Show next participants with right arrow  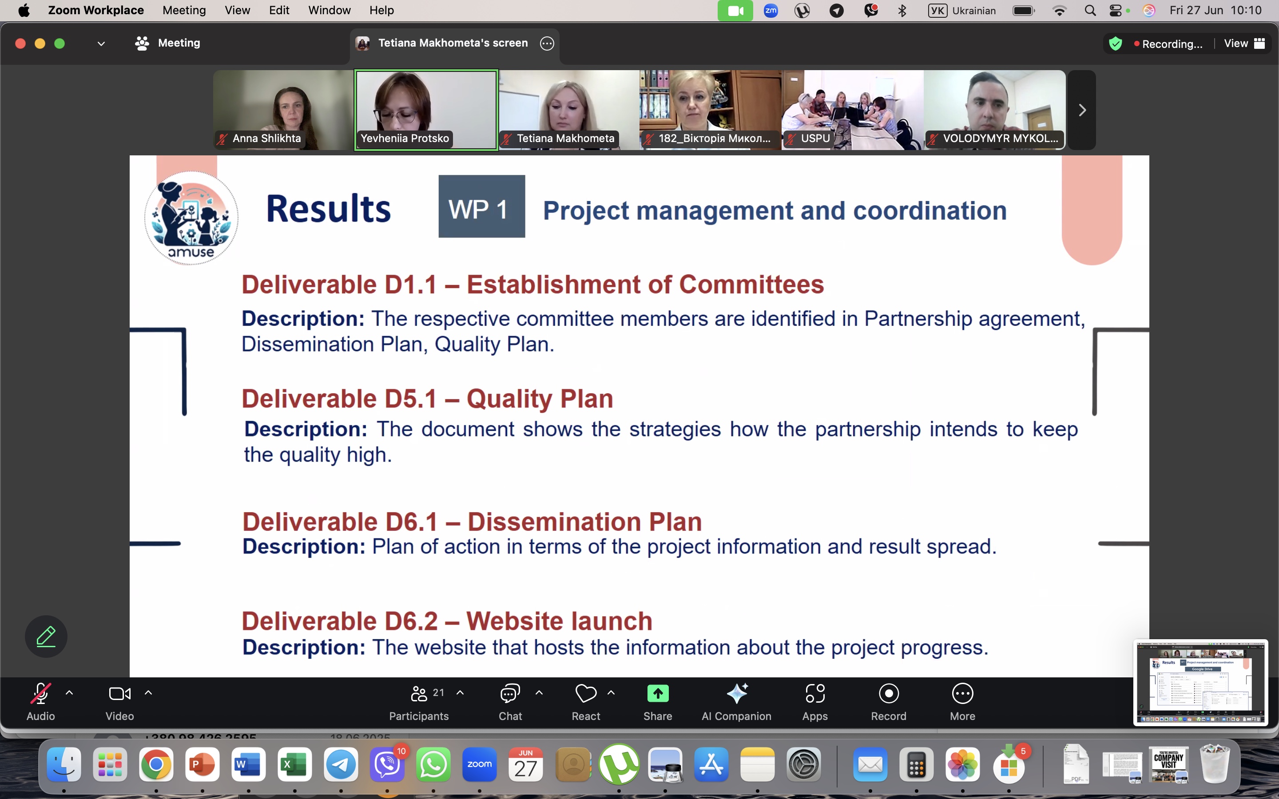click(1081, 110)
